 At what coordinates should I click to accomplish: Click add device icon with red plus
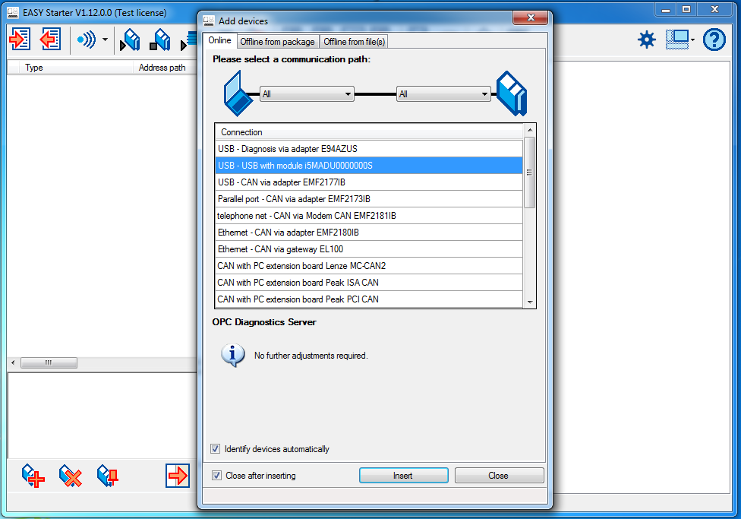pos(33,476)
